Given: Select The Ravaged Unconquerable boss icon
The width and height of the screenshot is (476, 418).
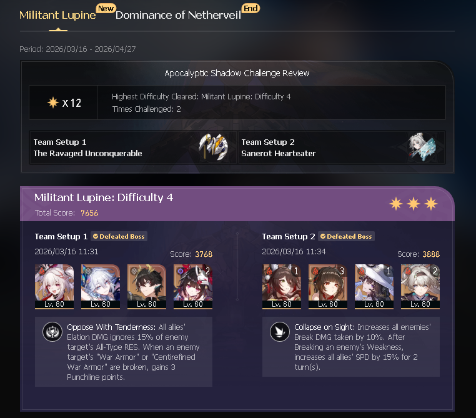Looking at the screenshot, I should tap(214, 147).
